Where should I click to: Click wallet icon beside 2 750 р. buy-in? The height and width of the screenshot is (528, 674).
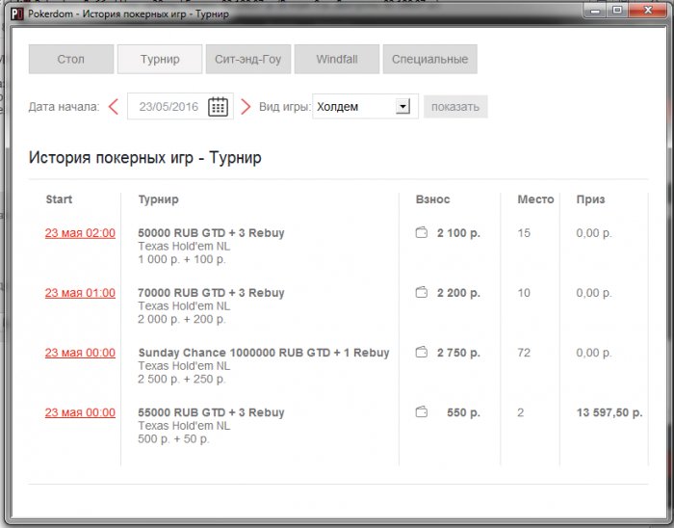click(422, 352)
